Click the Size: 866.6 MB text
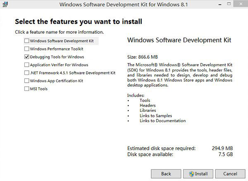This screenshot has height=181, width=248. (143, 57)
